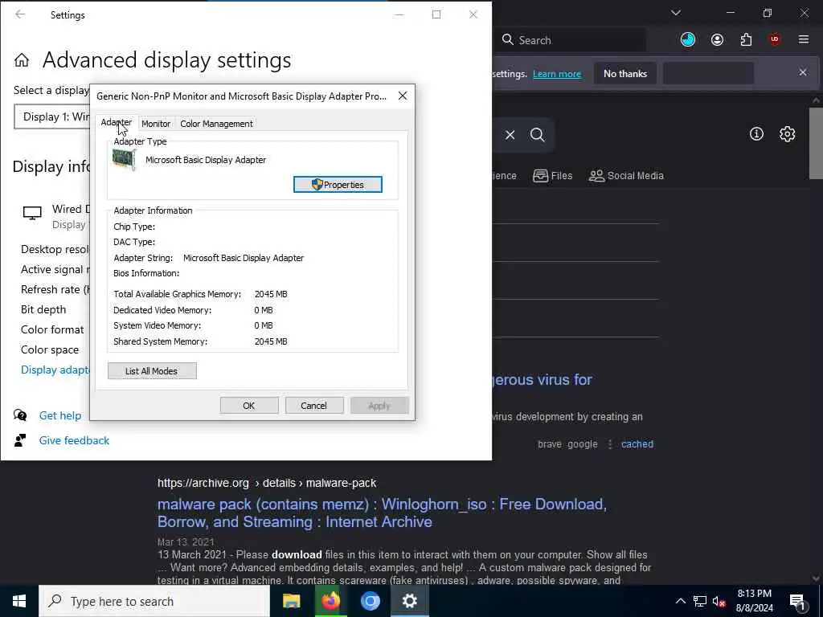Screen dimensions: 823x617
Task: Switch to Firefox on taskbar
Action: coord(330,601)
